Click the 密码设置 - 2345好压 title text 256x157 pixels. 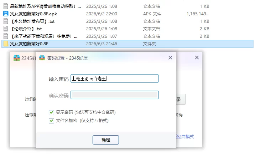(67, 58)
